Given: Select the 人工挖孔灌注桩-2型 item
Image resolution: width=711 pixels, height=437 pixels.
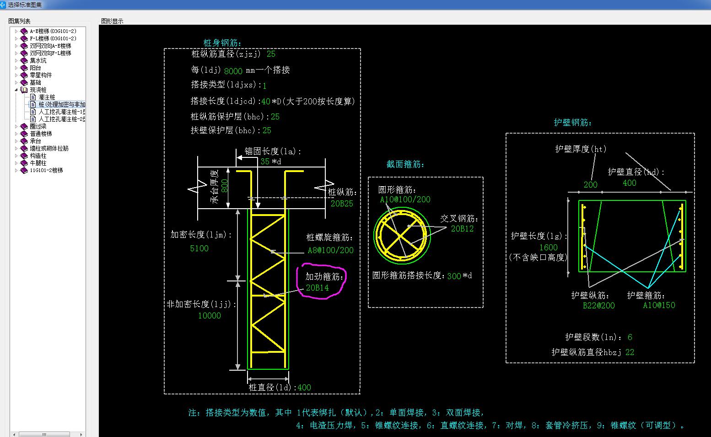Looking at the screenshot, I should tap(62, 119).
